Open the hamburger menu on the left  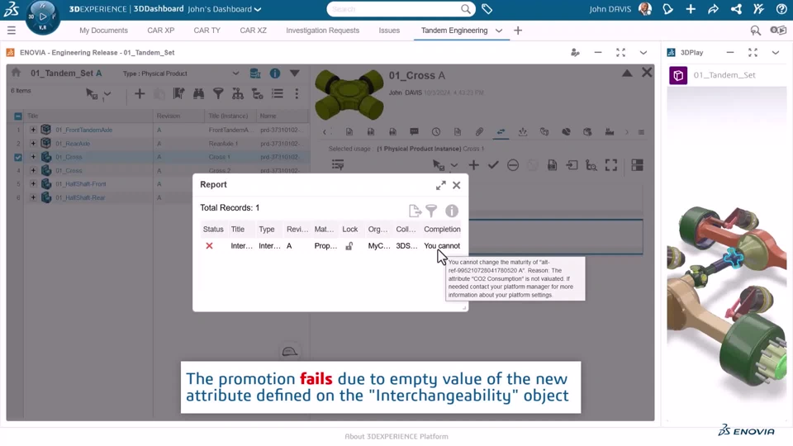coord(11,31)
